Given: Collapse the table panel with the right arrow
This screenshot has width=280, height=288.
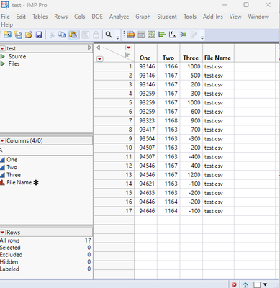Looking at the screenshot, I should 89,48.
